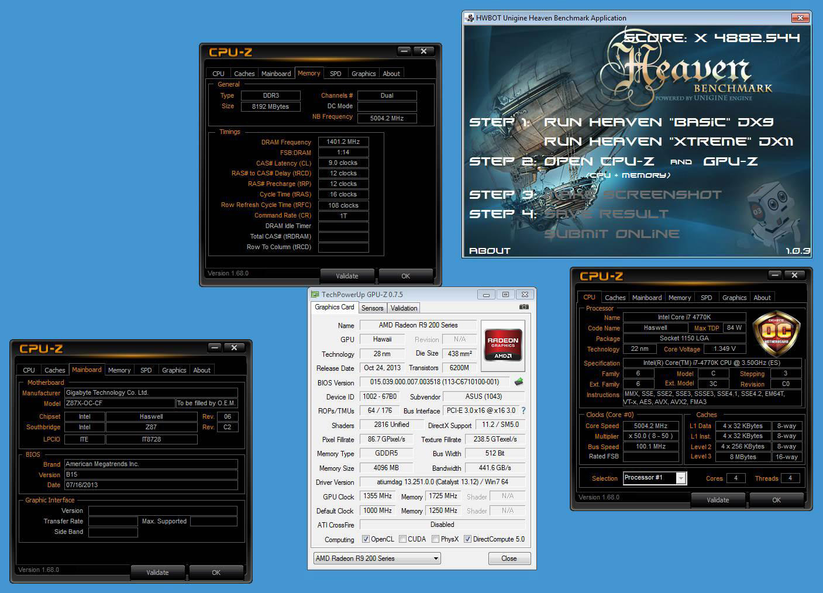Toggle the CUDA checkbox
The width and height of the screenshot is (823, 593).
click(402, 539)
